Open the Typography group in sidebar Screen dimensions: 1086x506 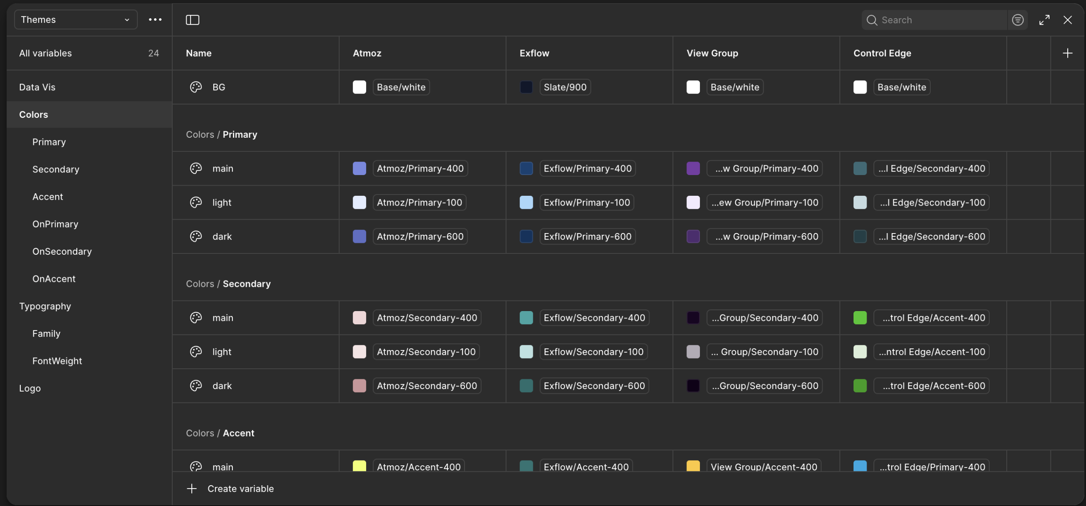[x=45, y=306]
